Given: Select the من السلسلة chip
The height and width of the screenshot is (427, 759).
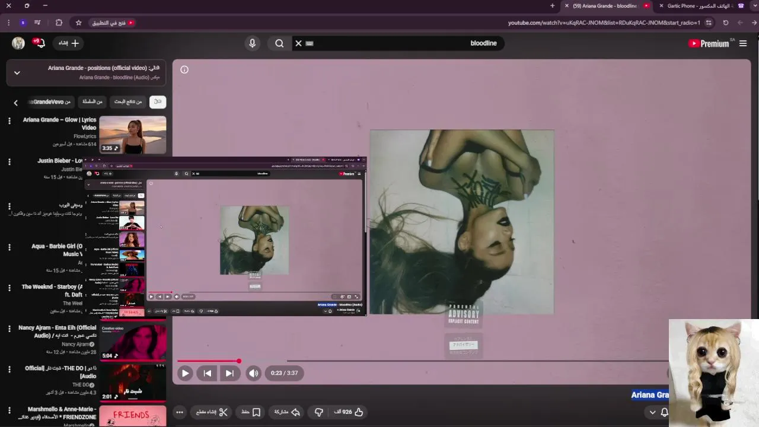Looking at the screenshot, I should click(x=93, y=101).
